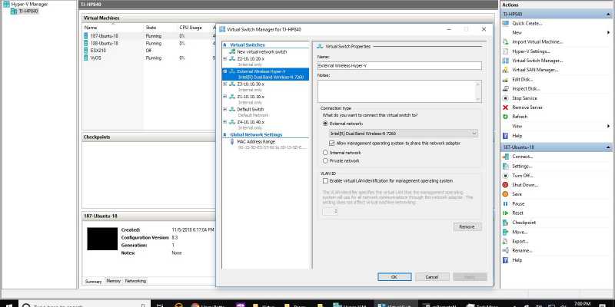
Task: Select the Z2-10.10.20.x virtual switch
Action: pos(251,59)
